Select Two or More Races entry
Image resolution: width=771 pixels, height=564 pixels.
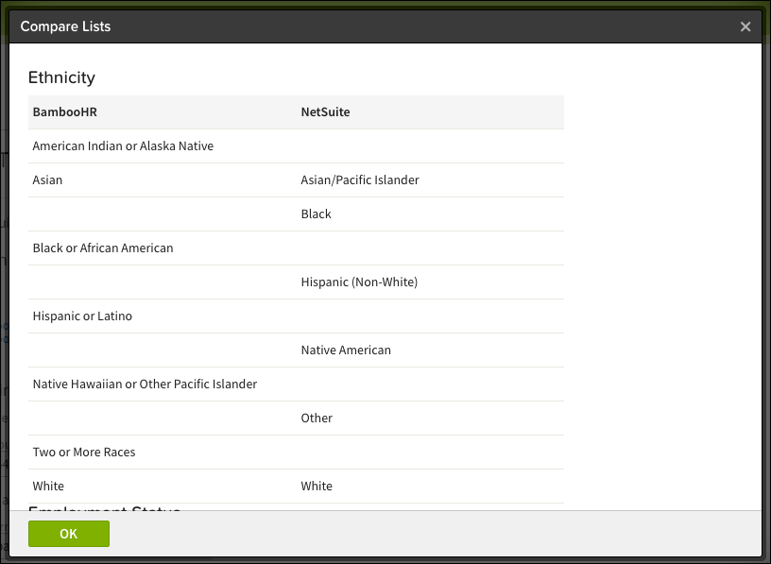point(84,452)
